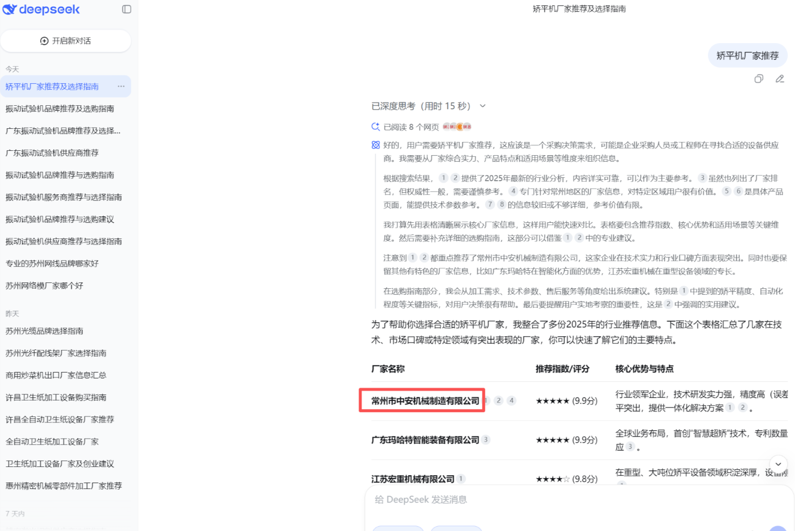Select chat 惠州精密机械零部件加工厂家推荐

pos(64,486)
